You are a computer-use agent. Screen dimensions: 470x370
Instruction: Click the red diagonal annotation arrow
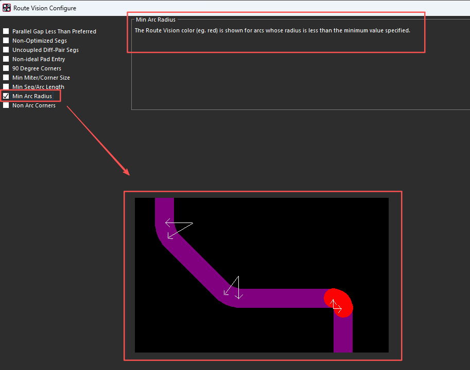tap(98, 140)
